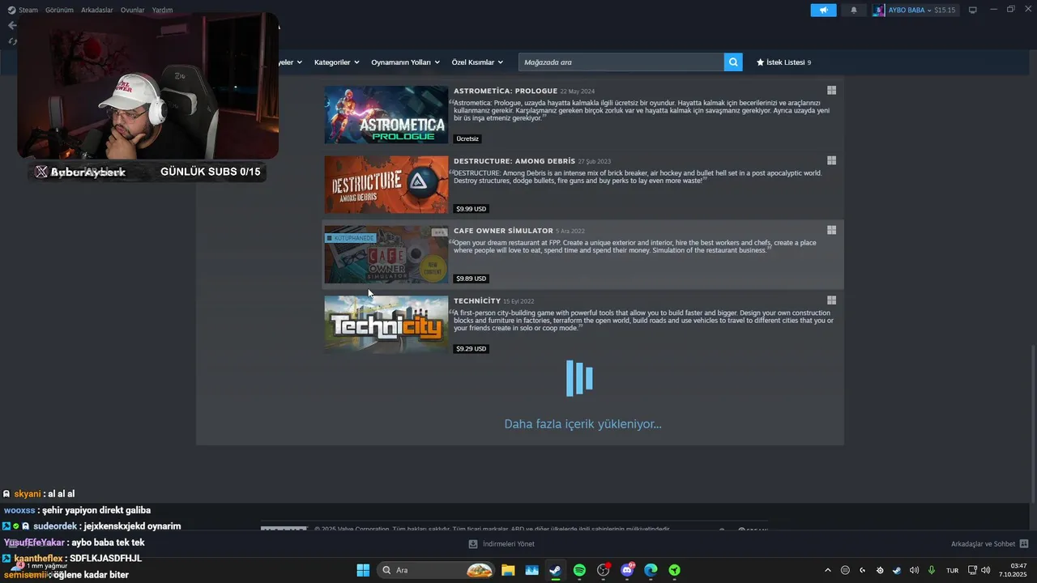Screen dimensions: 1037x583
Task: Open ASTROMETICA: PROLOGUE title link
Action: coord(506,91)
